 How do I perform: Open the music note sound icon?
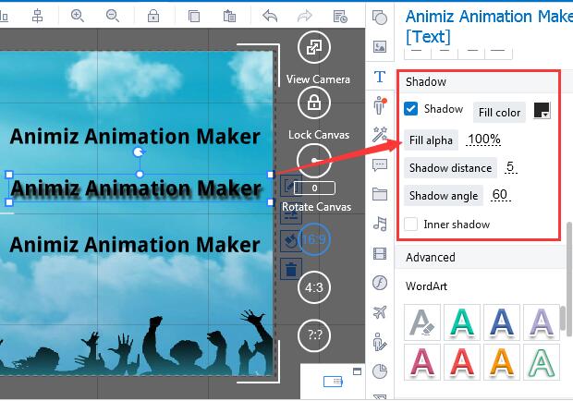[380, 224]
